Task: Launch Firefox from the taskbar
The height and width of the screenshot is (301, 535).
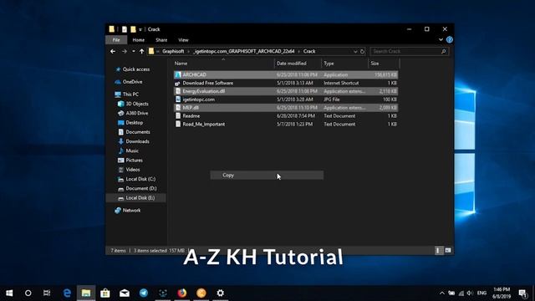Action: point(182,293)
